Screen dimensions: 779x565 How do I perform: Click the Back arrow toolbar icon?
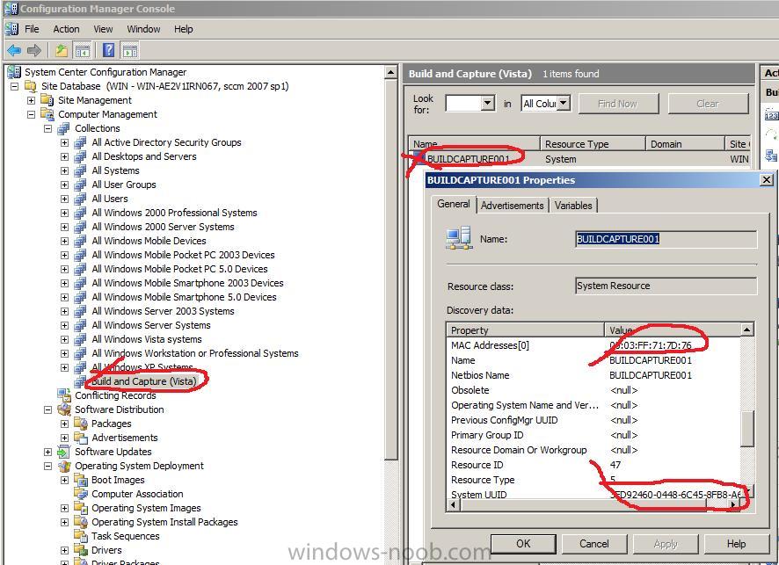(14, 50)
